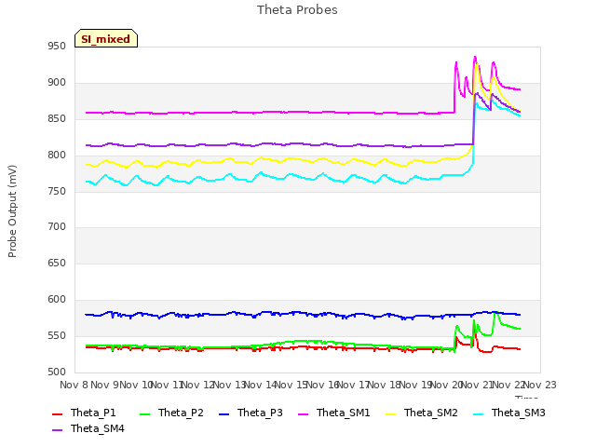Screen dimensions: 596x447
Task: Click the red Theta_P1 legend swatch
Action: [58, 413]
